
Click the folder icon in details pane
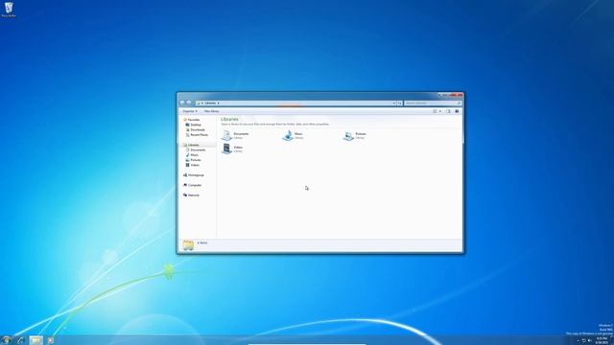(x=188, y=245)
